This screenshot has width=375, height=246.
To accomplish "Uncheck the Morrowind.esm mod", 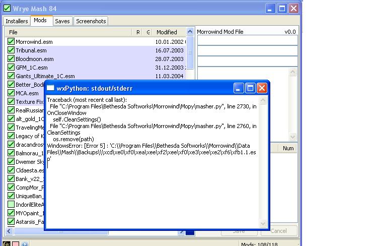I will tap(11, 42).
